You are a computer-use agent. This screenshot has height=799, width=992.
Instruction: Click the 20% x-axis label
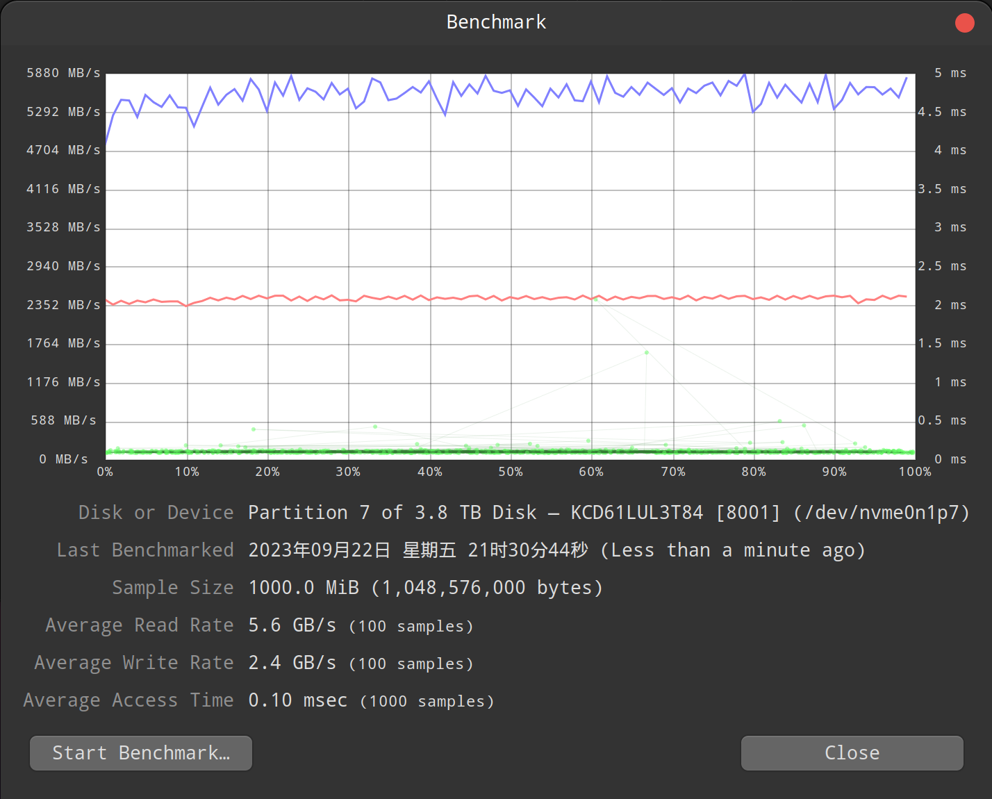[267, 472]
